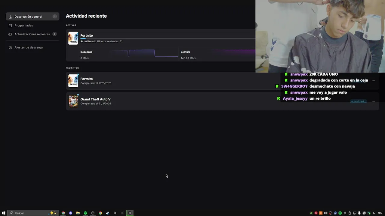This screenshot has height=216, width=385.
Task: Click the Epic Games icon in system tray
Action: pyautogui.click(x=345, y=213)
